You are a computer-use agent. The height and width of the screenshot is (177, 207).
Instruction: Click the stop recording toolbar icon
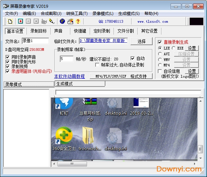[x=36, y=21]
